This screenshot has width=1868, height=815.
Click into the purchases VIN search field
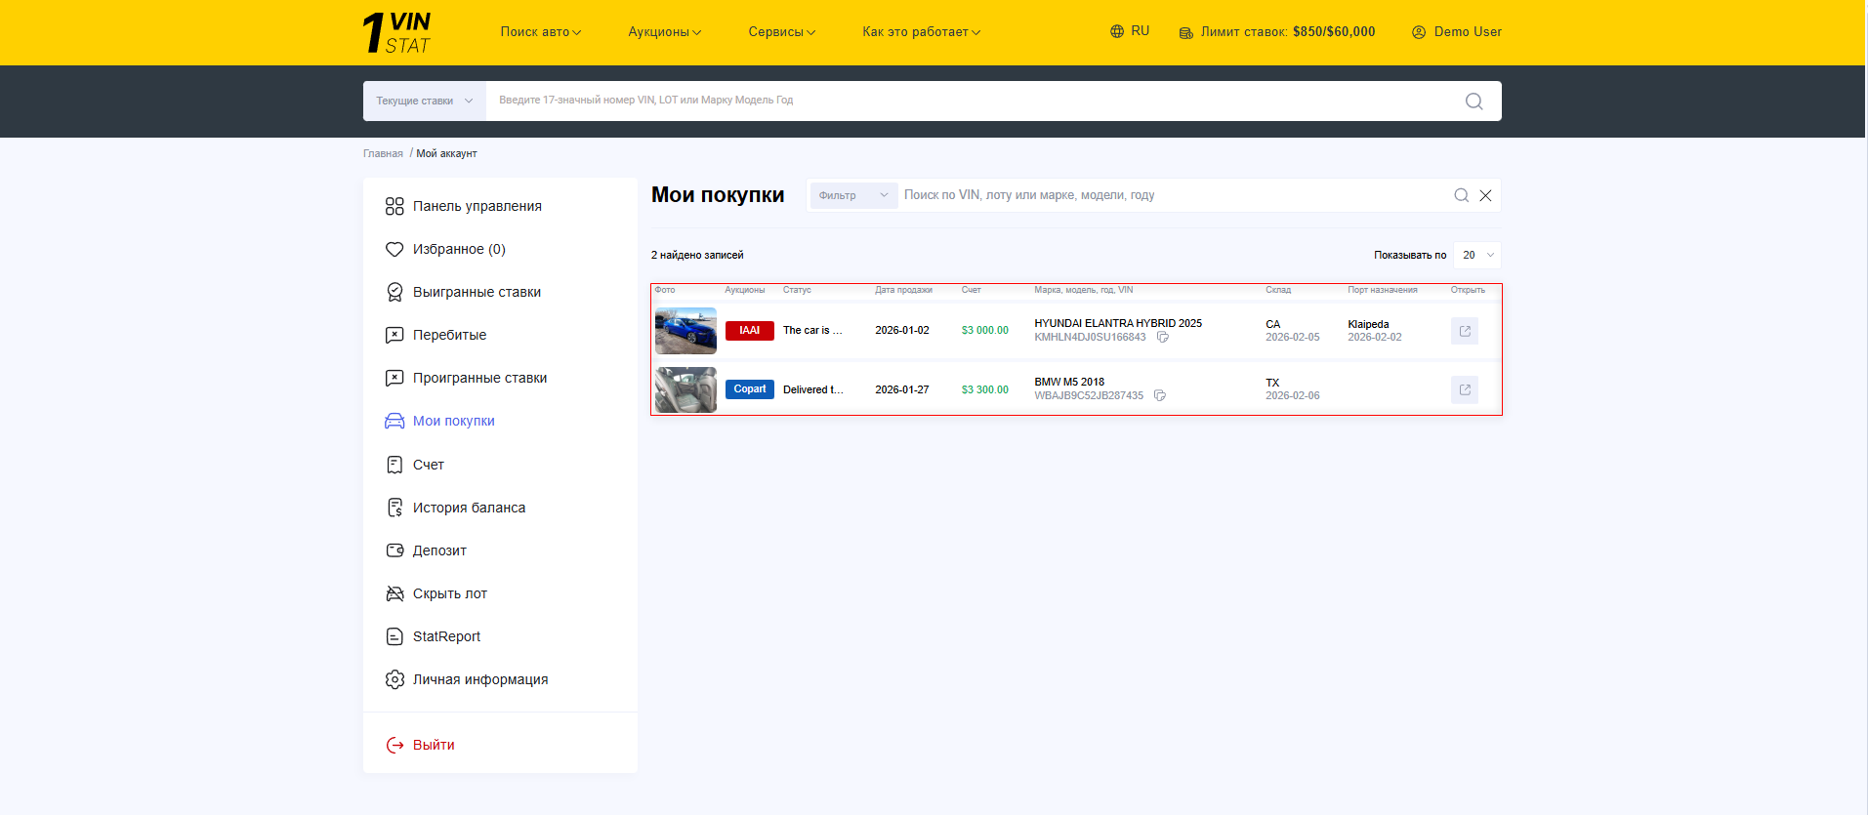(x=1172, y=195)
